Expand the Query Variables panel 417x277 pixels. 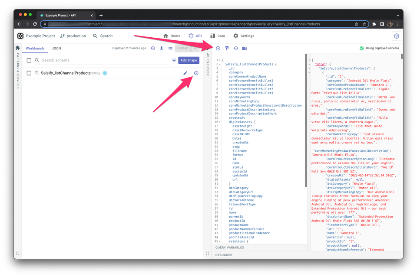[x=229, y=248]
